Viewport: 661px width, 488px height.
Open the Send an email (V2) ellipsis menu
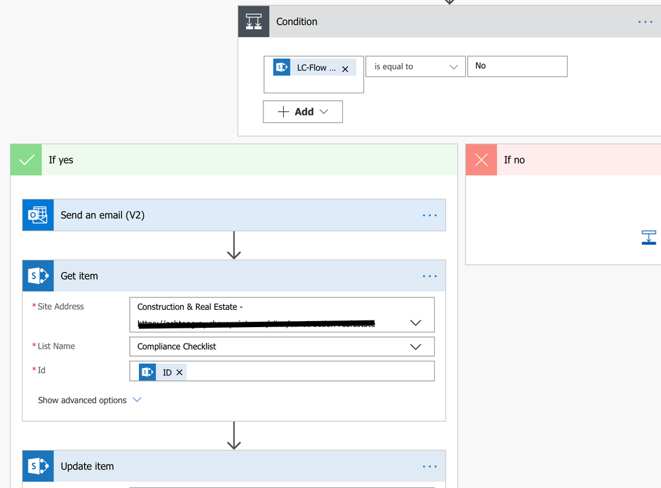429,215
